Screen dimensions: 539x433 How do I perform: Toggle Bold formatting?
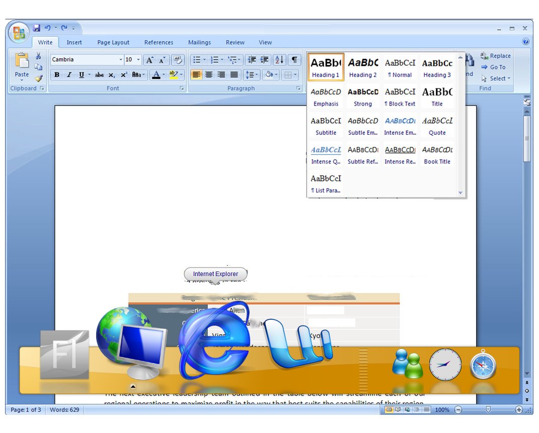click(57, 75)
